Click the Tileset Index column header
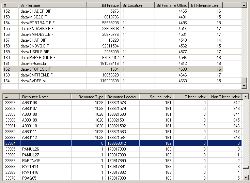Viewport: 250px width, 183px height. coord(190,97)
